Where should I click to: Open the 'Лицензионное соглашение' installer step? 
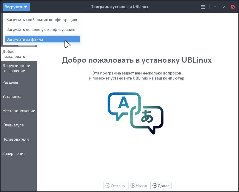point(16,68)
